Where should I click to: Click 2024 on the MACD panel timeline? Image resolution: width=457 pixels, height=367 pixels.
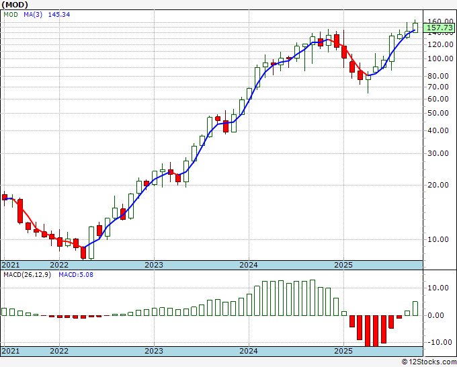[249, 351]
